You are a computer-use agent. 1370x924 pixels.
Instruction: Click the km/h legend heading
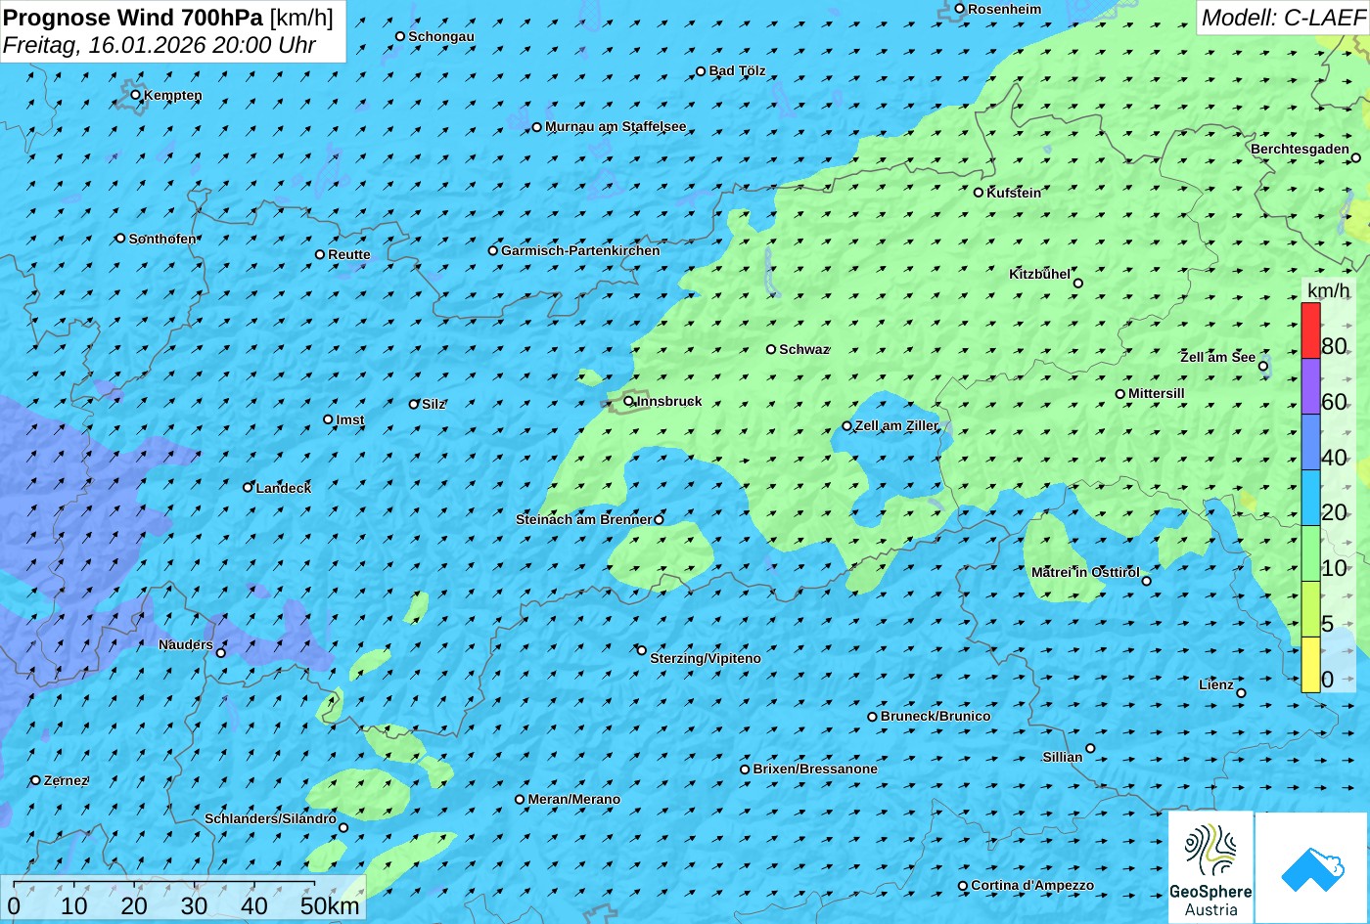tap(1328, 290)
